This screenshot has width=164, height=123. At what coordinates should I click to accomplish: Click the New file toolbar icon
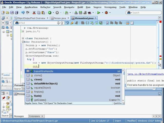tap(3, 13)
